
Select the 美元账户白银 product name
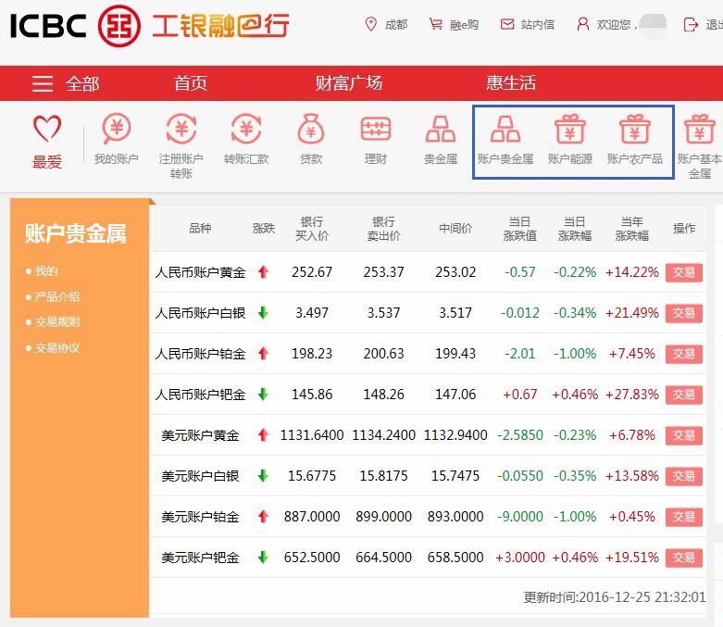[x=200, y=476]
